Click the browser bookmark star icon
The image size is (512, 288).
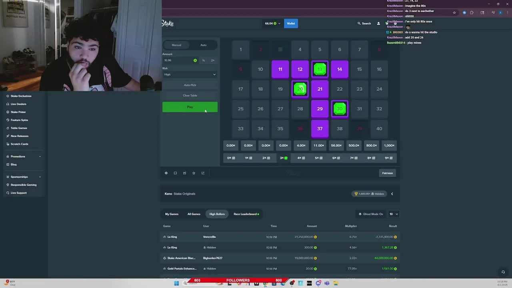point(454,13)
